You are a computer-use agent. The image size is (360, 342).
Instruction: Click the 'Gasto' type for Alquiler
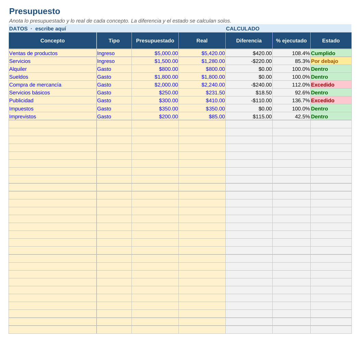pos(114,69)
